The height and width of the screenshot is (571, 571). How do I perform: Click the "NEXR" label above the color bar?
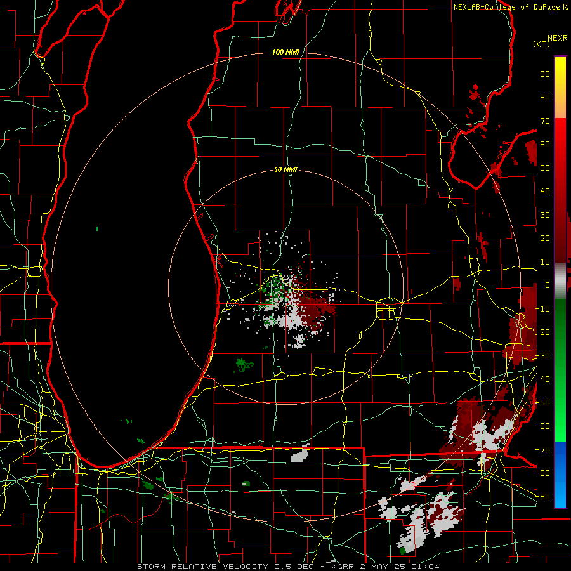(558, 38)
